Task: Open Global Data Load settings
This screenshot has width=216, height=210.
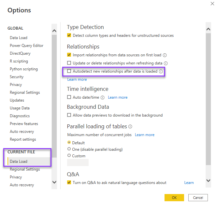Action: (x=19, y=38)
